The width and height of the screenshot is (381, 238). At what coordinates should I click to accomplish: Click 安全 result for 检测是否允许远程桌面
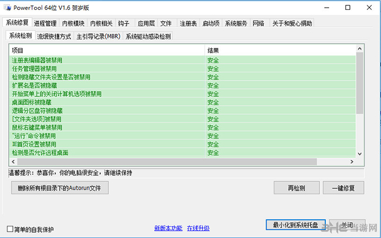pyautogui.click(x=213, y=153)
